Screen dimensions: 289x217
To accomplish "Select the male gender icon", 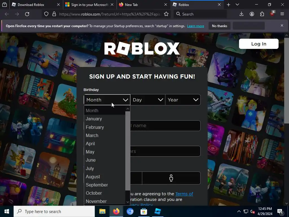I will 171,178.
